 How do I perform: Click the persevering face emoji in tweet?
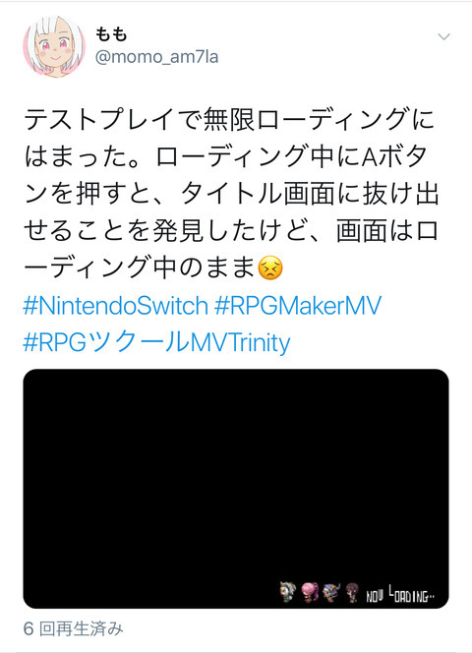(270, 267)
